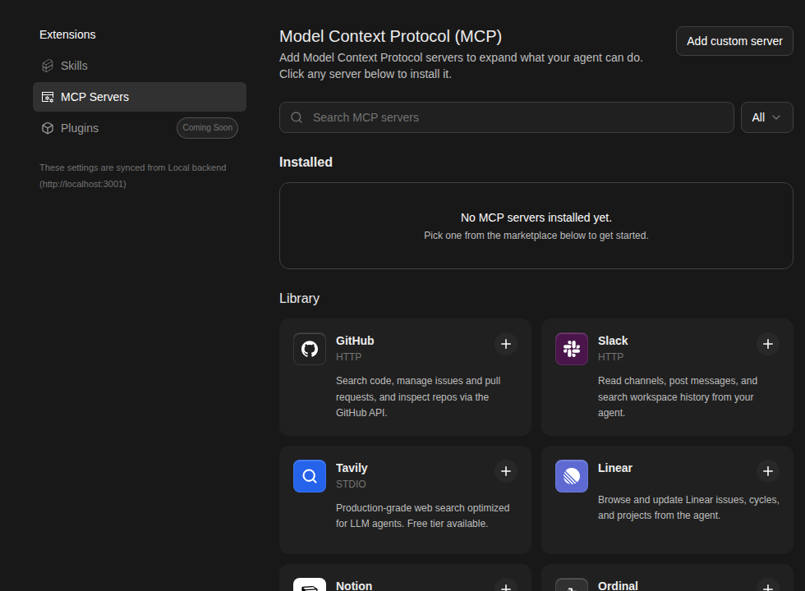Install Linear server with plus button
805x591 pixels.
point(768,471)
